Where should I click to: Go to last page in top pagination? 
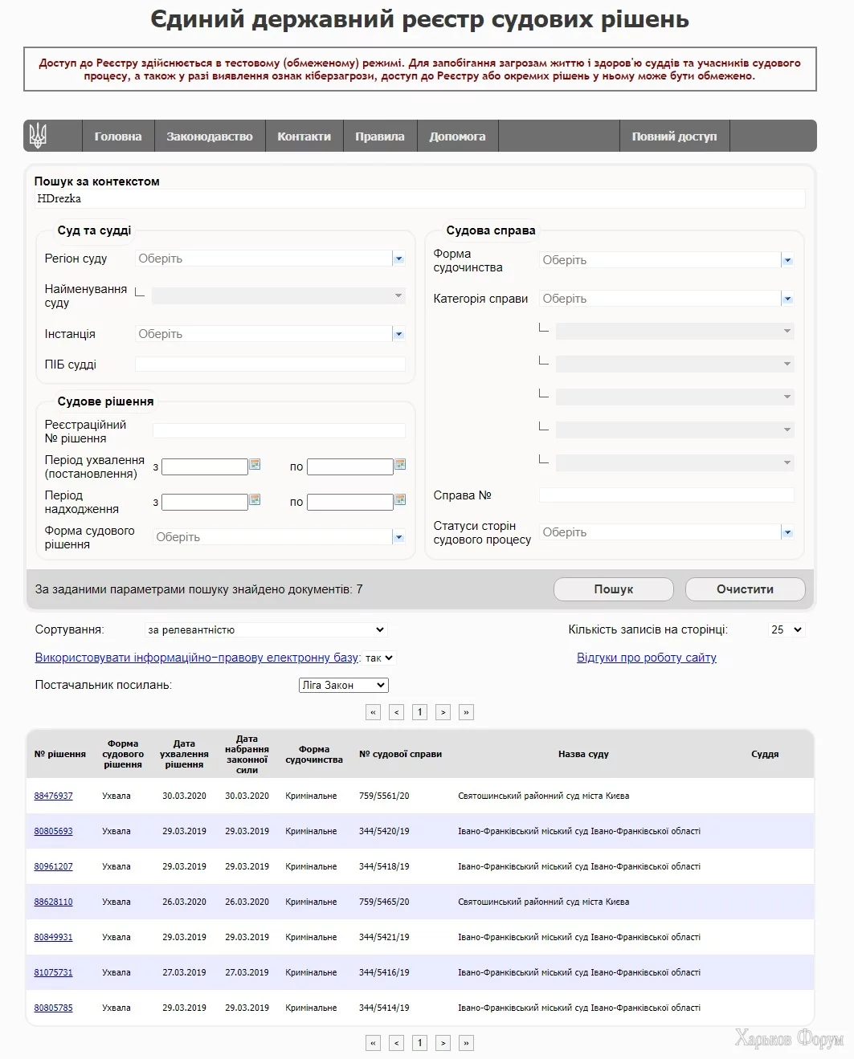click(x=466, y=712)
